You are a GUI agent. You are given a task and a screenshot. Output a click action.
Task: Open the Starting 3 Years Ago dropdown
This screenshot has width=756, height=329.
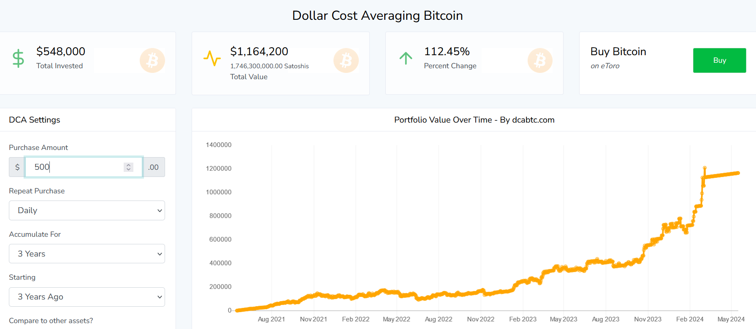click(87, 297)
